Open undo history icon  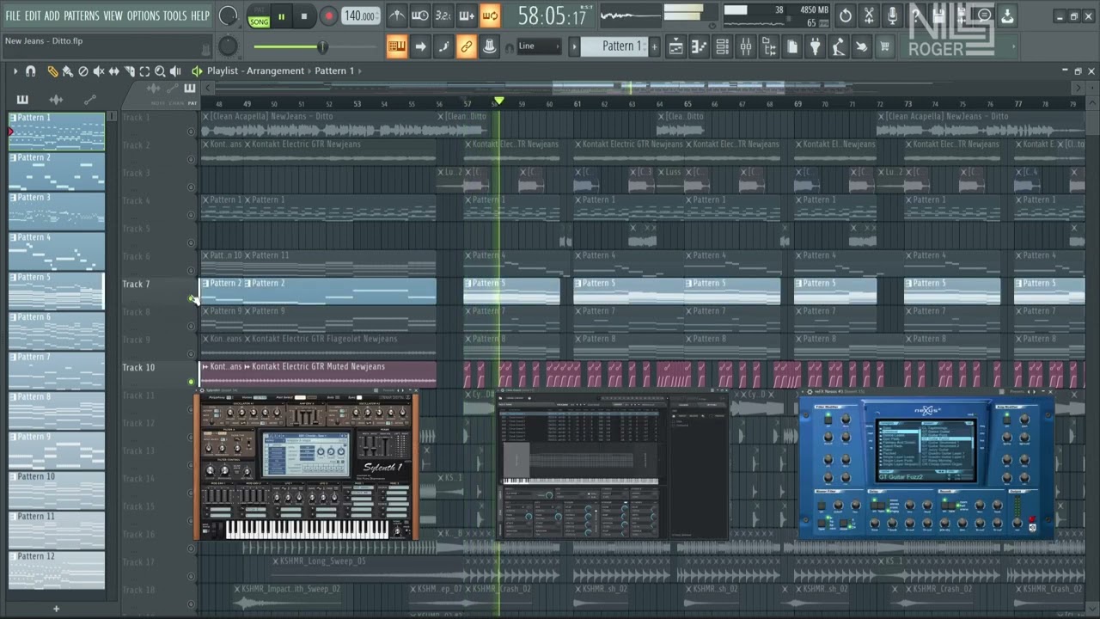(x=846, y=15)
